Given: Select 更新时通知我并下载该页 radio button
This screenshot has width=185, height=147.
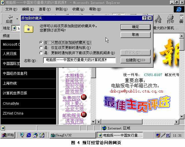Looking at the screenshot, I should coord(41,53).
